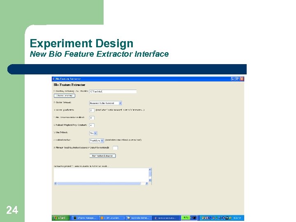The image size is (296, 222).
Task: Switch to the IBM Lotus Notes taskbar item
Action: pyautogui.click(x=112, y=218)
